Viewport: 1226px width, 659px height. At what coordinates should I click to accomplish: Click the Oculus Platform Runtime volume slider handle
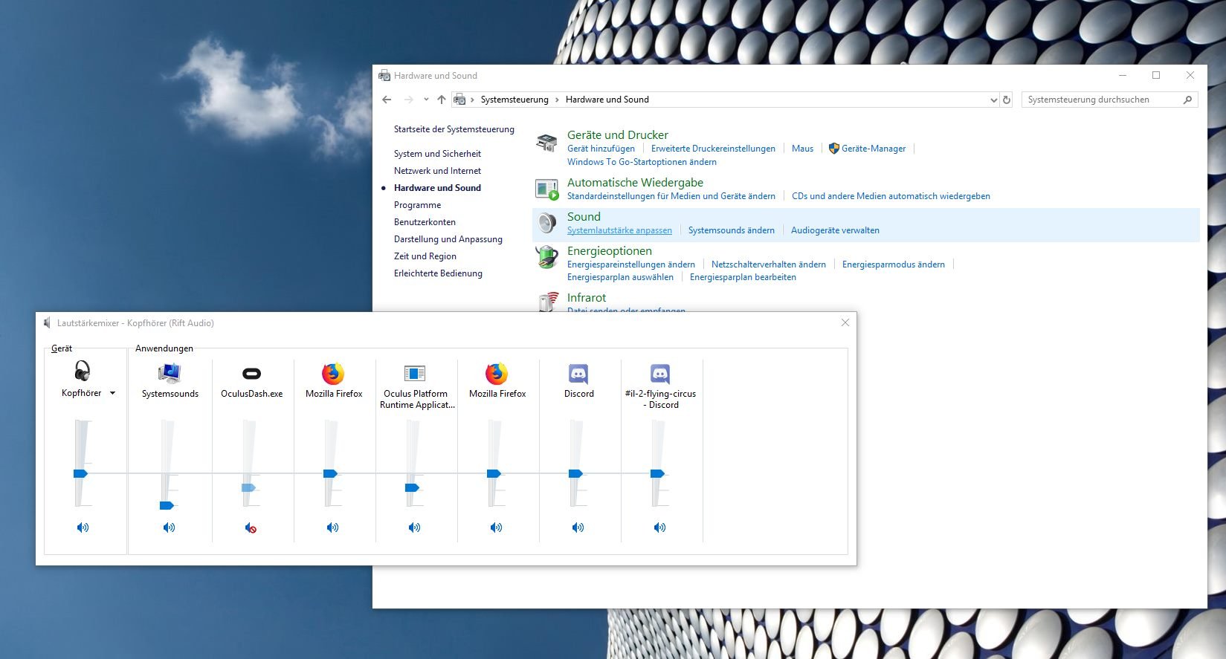(412, 488)
